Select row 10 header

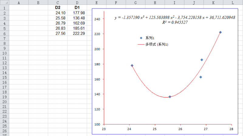(x=5, y=53)
